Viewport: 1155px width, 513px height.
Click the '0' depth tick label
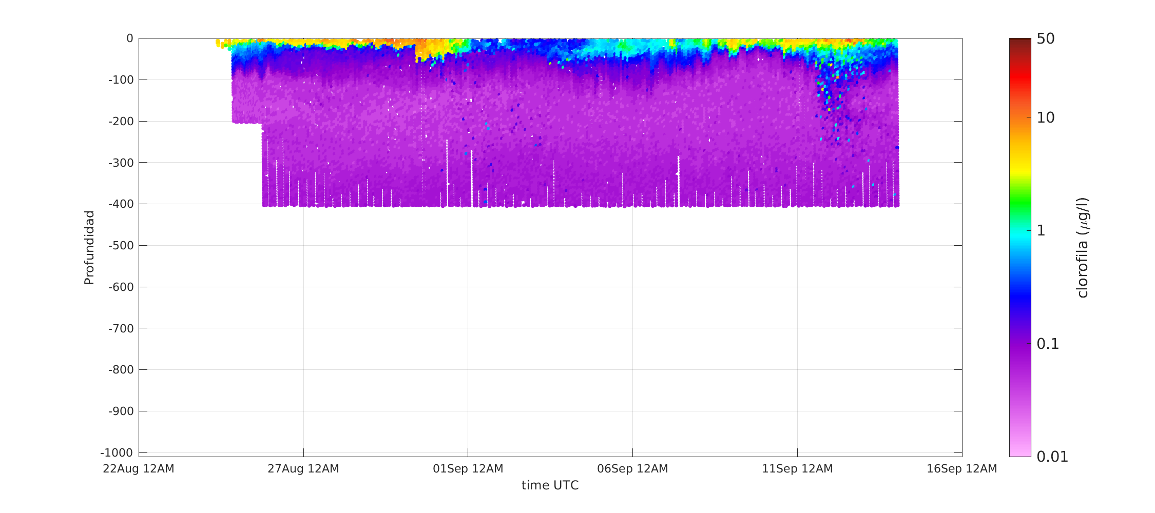130,38
